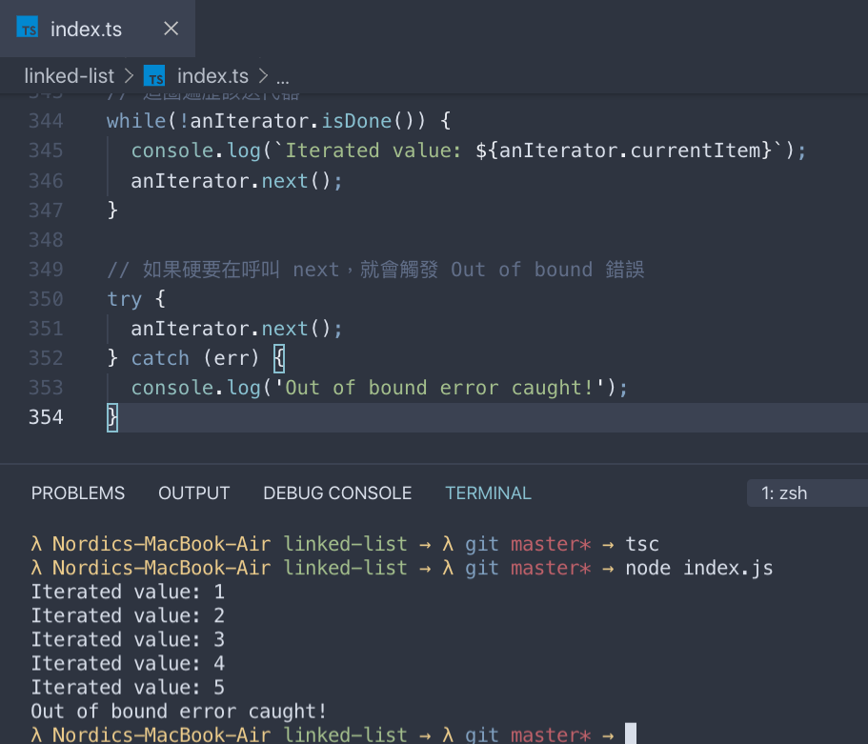868x744 pixels.
Task: Click line number 352 in the gutter
Action: (x=46, y=358)
